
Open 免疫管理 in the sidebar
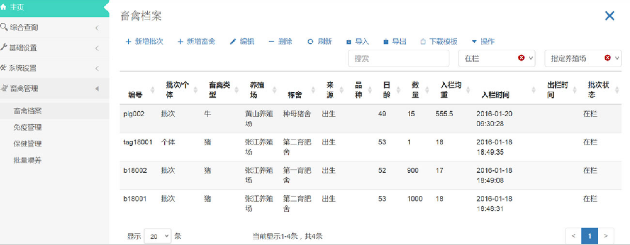point(27,127)
